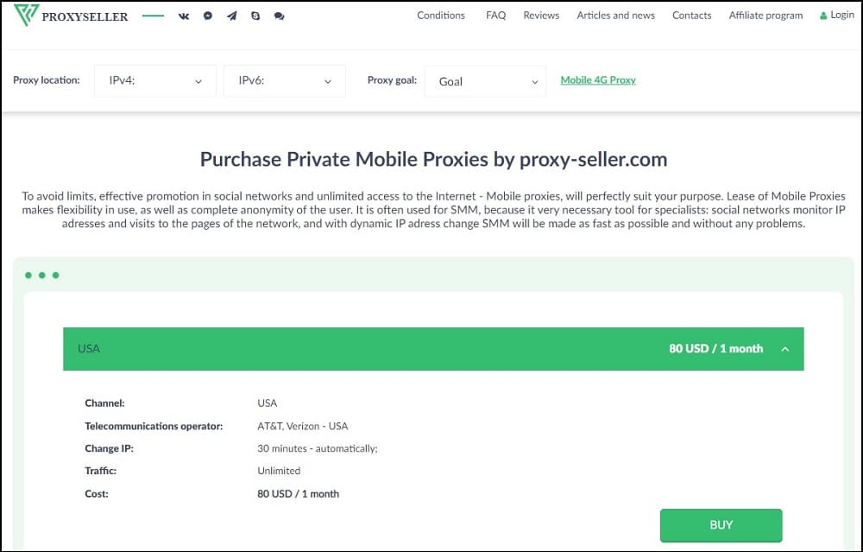Viewport: 863px width, 552px height.
Task: Open the FAQ menu item
Action: click(495, 16)
